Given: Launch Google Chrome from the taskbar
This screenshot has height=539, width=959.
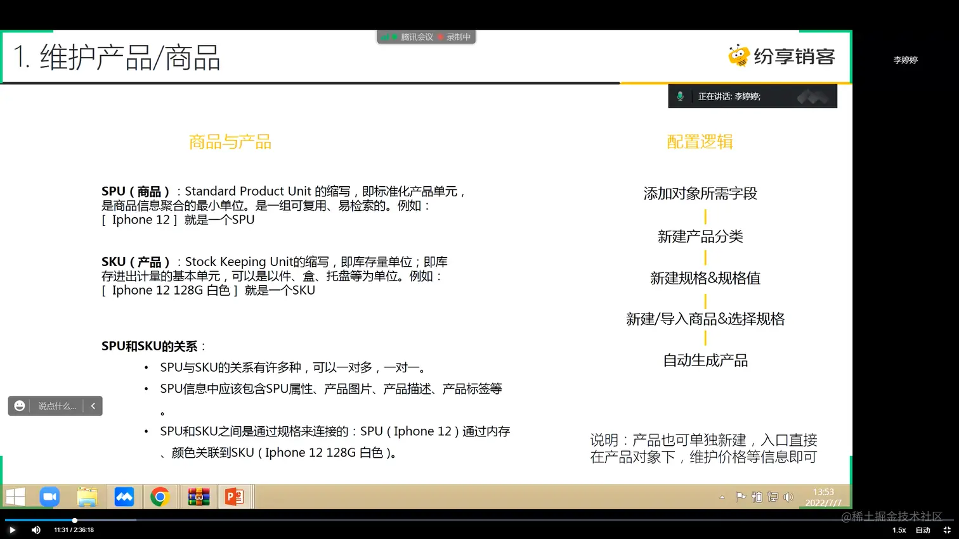Looking at the screenshot, I should click(160, 497).
